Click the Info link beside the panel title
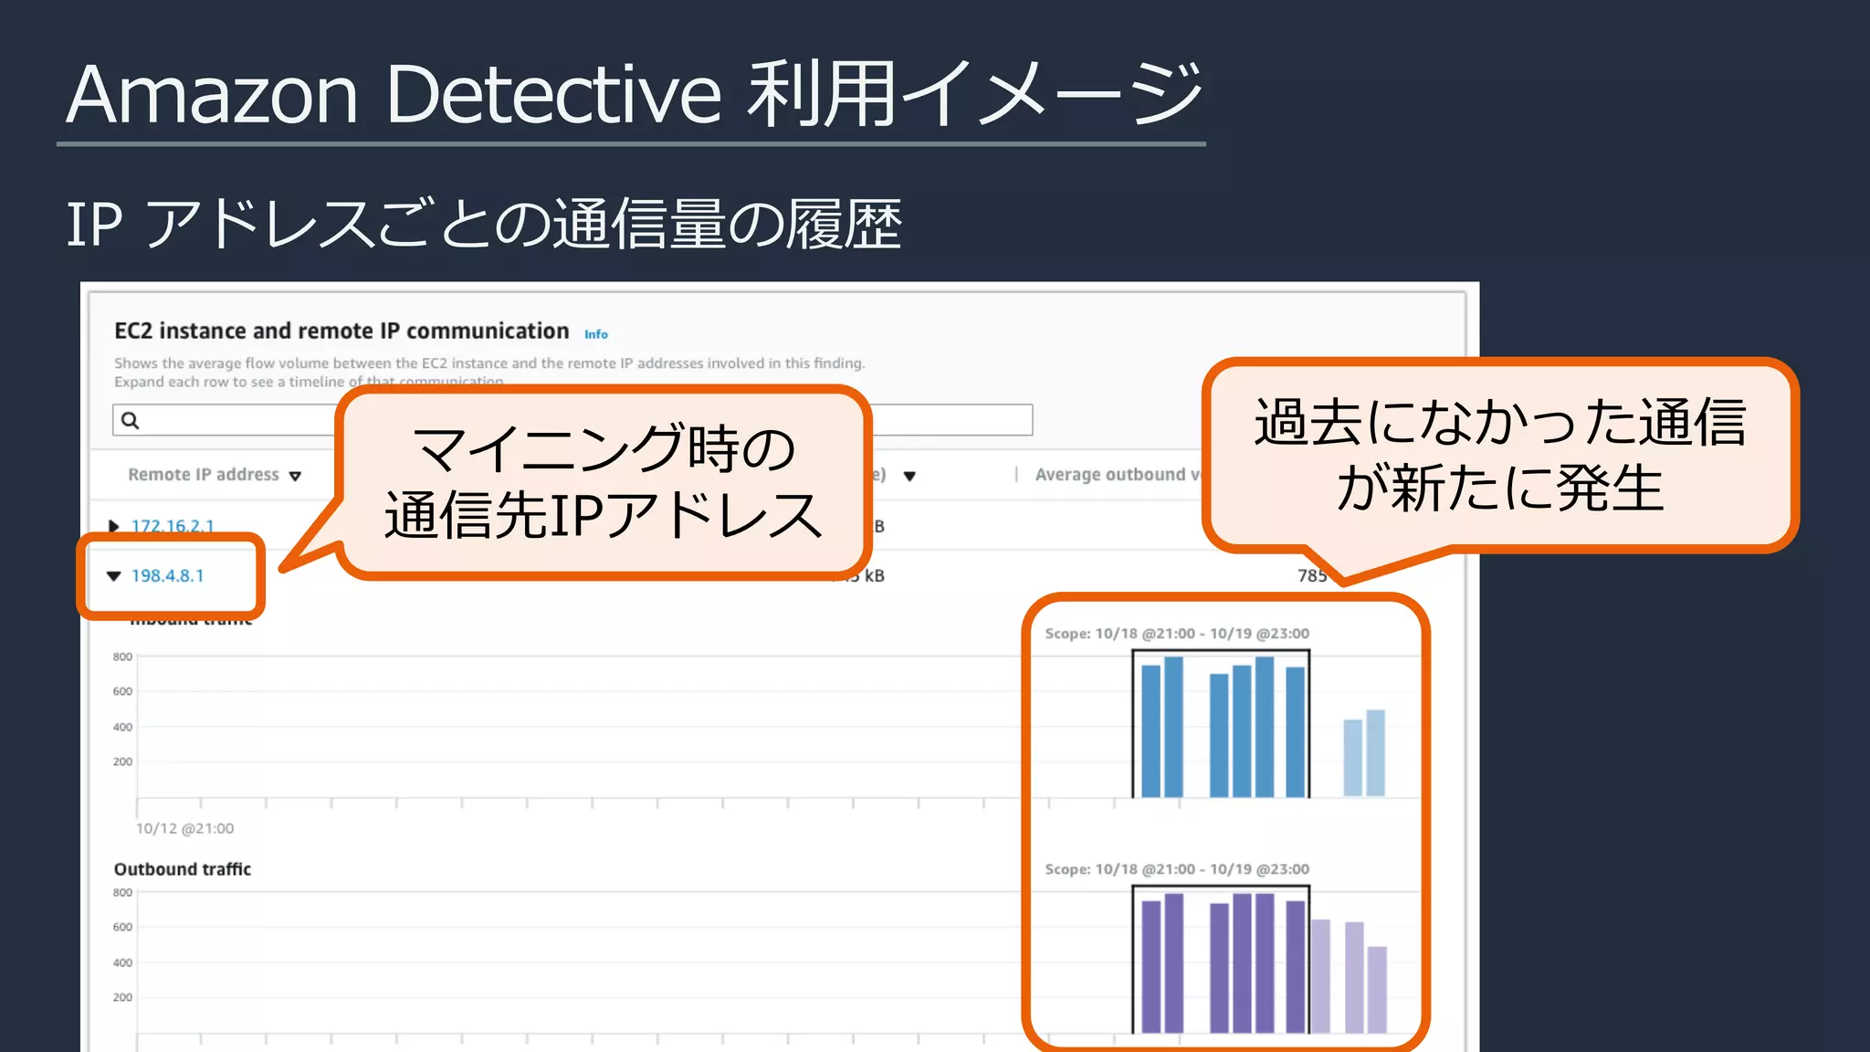1870x1052 pixels. [x=595, y=334]
